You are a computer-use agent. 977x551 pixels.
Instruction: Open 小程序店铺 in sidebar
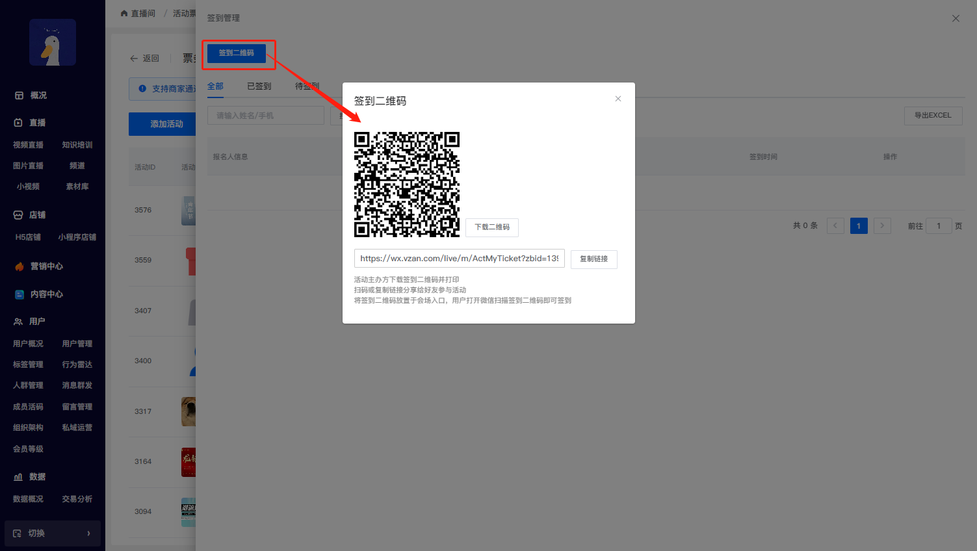point(77,237)
